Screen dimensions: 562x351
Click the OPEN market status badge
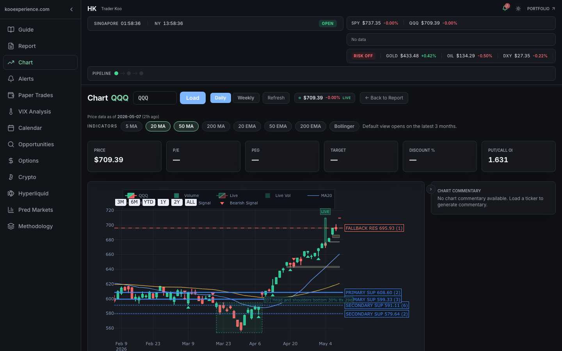(328, 23)
